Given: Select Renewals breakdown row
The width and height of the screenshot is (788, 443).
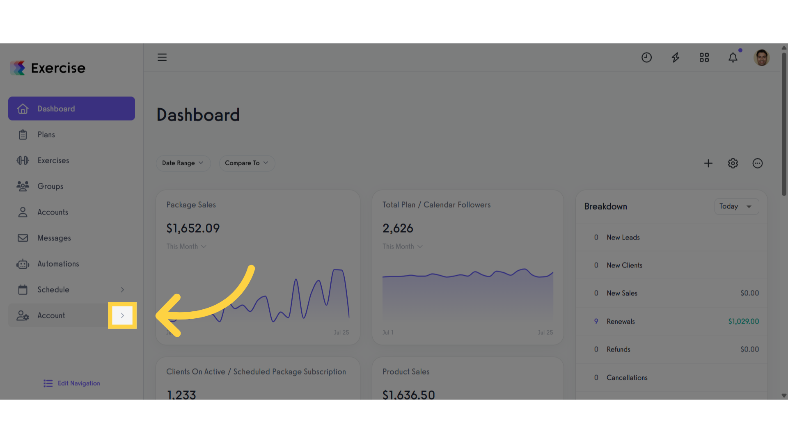Looking at the screenshot, I should (671, 322).
